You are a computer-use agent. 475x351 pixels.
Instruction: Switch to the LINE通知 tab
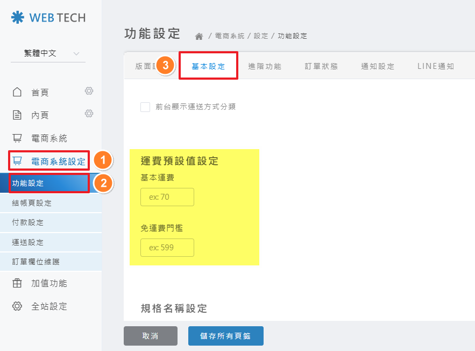pyautogui.click(x=435, y=66)
